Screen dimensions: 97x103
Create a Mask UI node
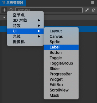tap(61, 96)
